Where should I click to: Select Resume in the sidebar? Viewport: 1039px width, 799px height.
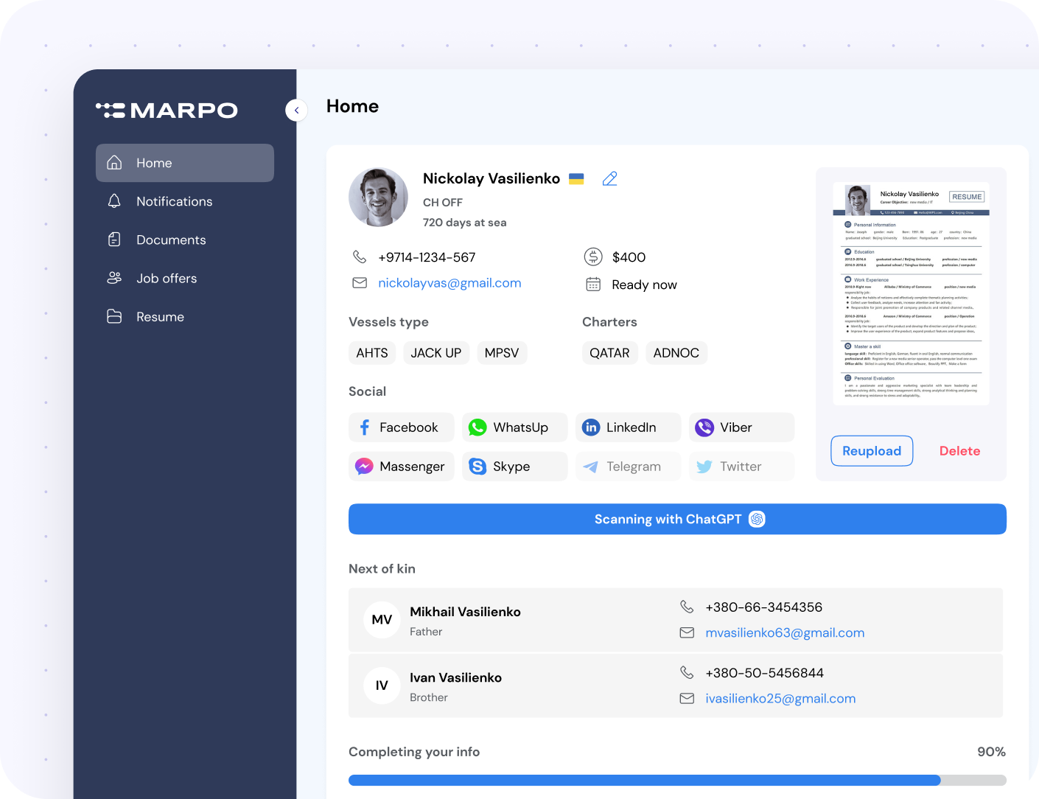click(x=160, y=316)
